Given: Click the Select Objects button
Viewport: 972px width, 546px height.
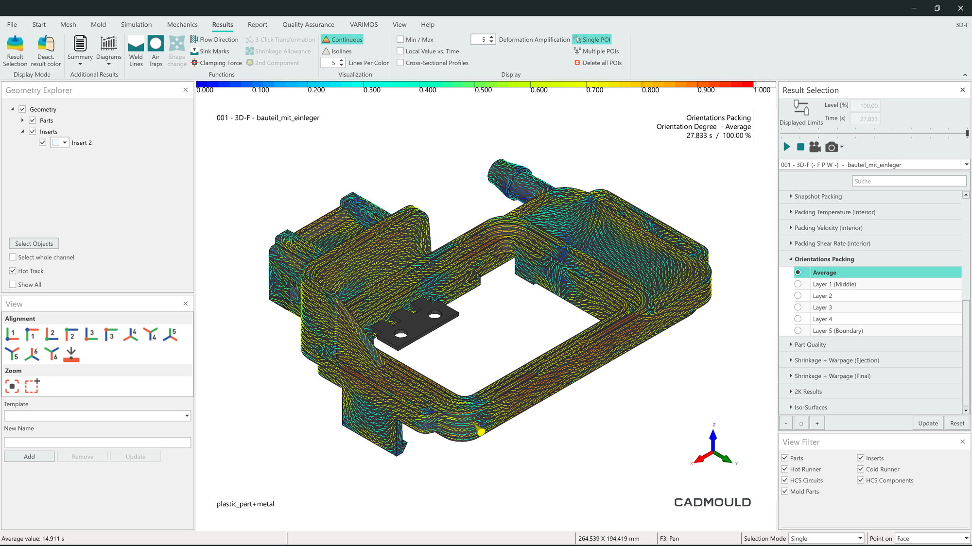Looking at the screenshot, I should coord(34,243).
